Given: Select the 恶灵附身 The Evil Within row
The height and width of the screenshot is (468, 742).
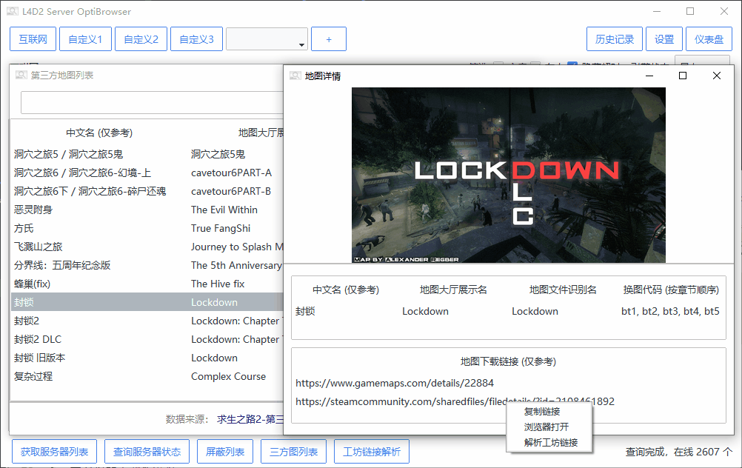Looking at the screenshot, I should tap(148, 210).
